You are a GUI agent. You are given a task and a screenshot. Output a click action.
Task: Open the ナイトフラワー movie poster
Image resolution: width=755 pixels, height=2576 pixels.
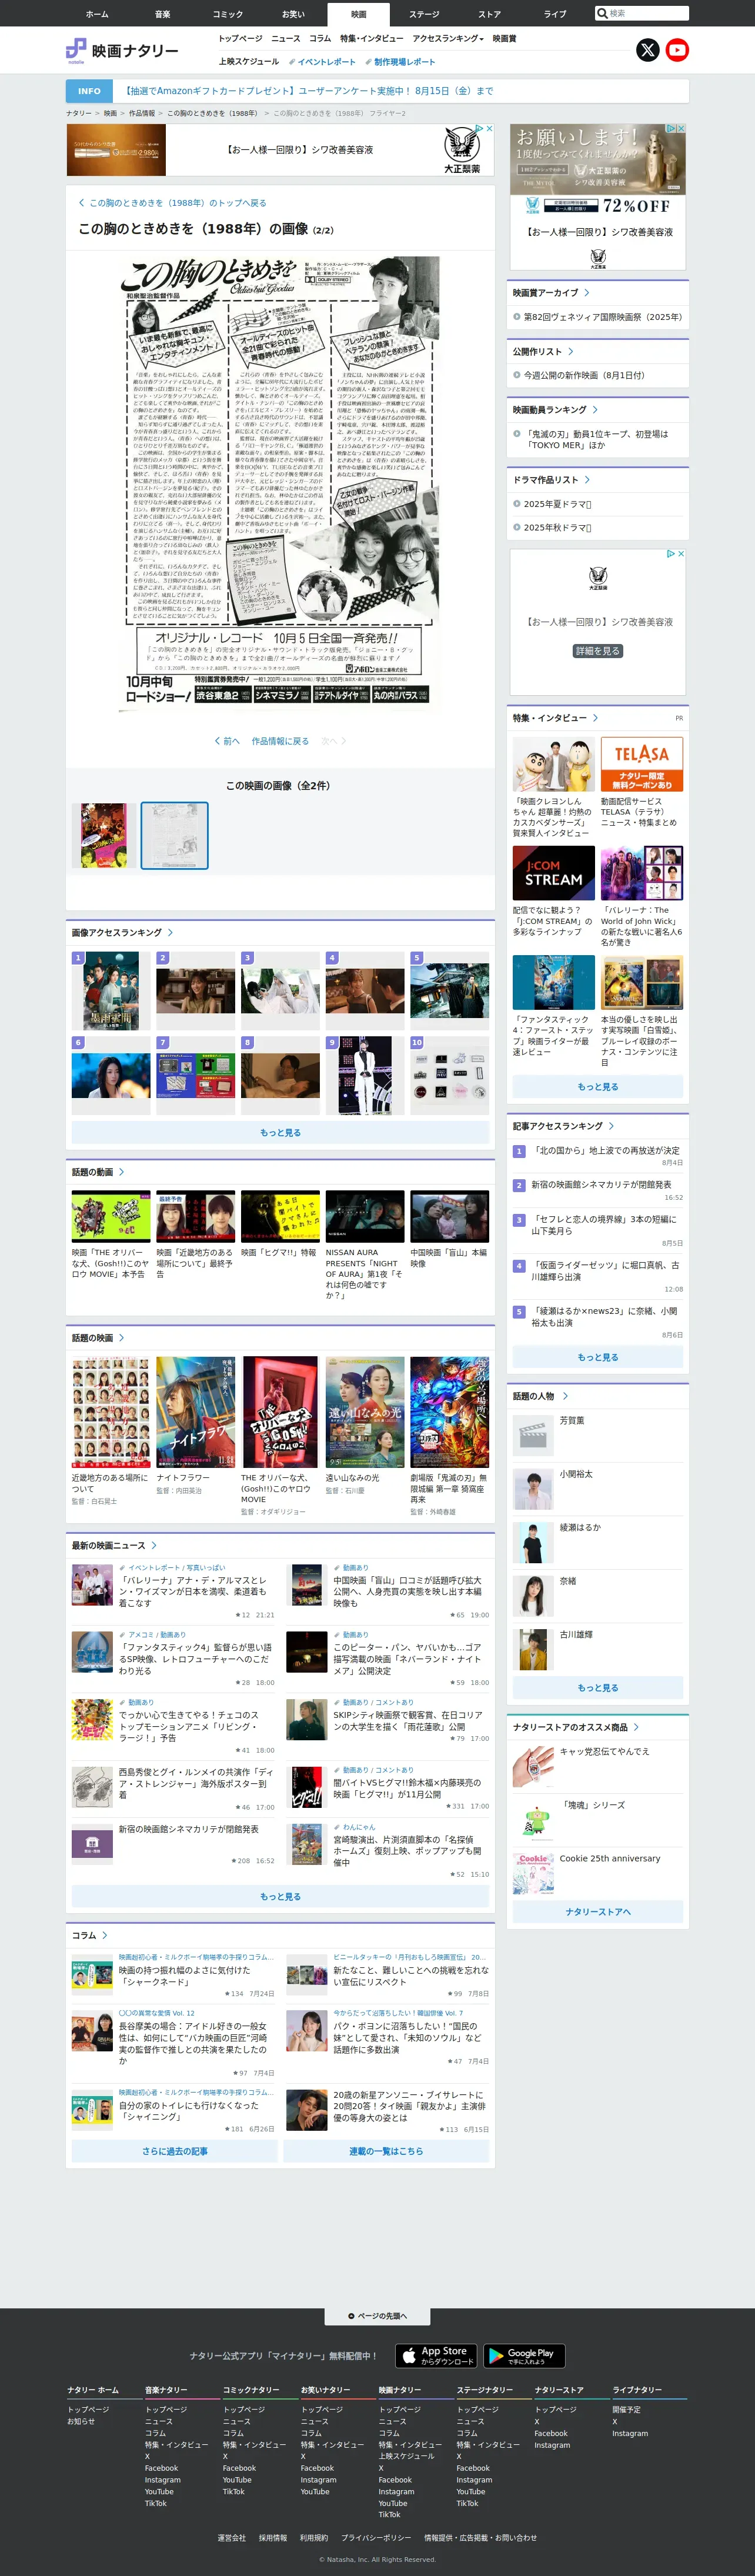pyautogui.click(x=196, y=1411)
